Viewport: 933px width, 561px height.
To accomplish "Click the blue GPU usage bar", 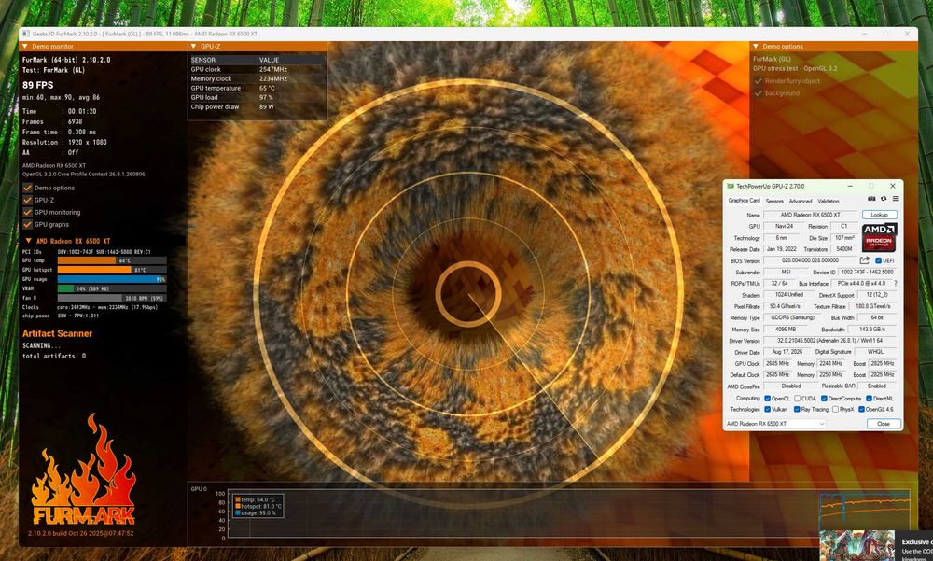I will (x=112, y=279).
